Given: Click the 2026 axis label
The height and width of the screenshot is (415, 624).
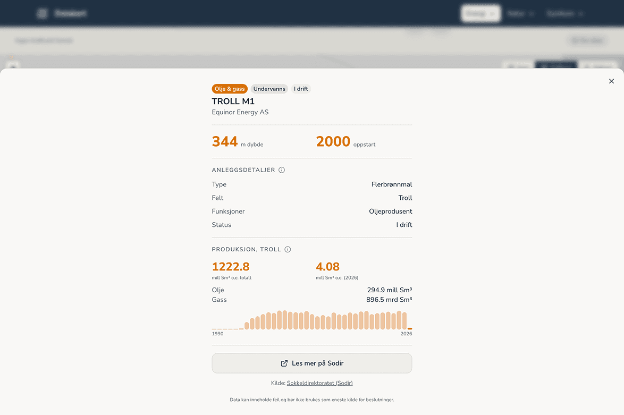Looking at the screenshot, I should tap(406, 334).
